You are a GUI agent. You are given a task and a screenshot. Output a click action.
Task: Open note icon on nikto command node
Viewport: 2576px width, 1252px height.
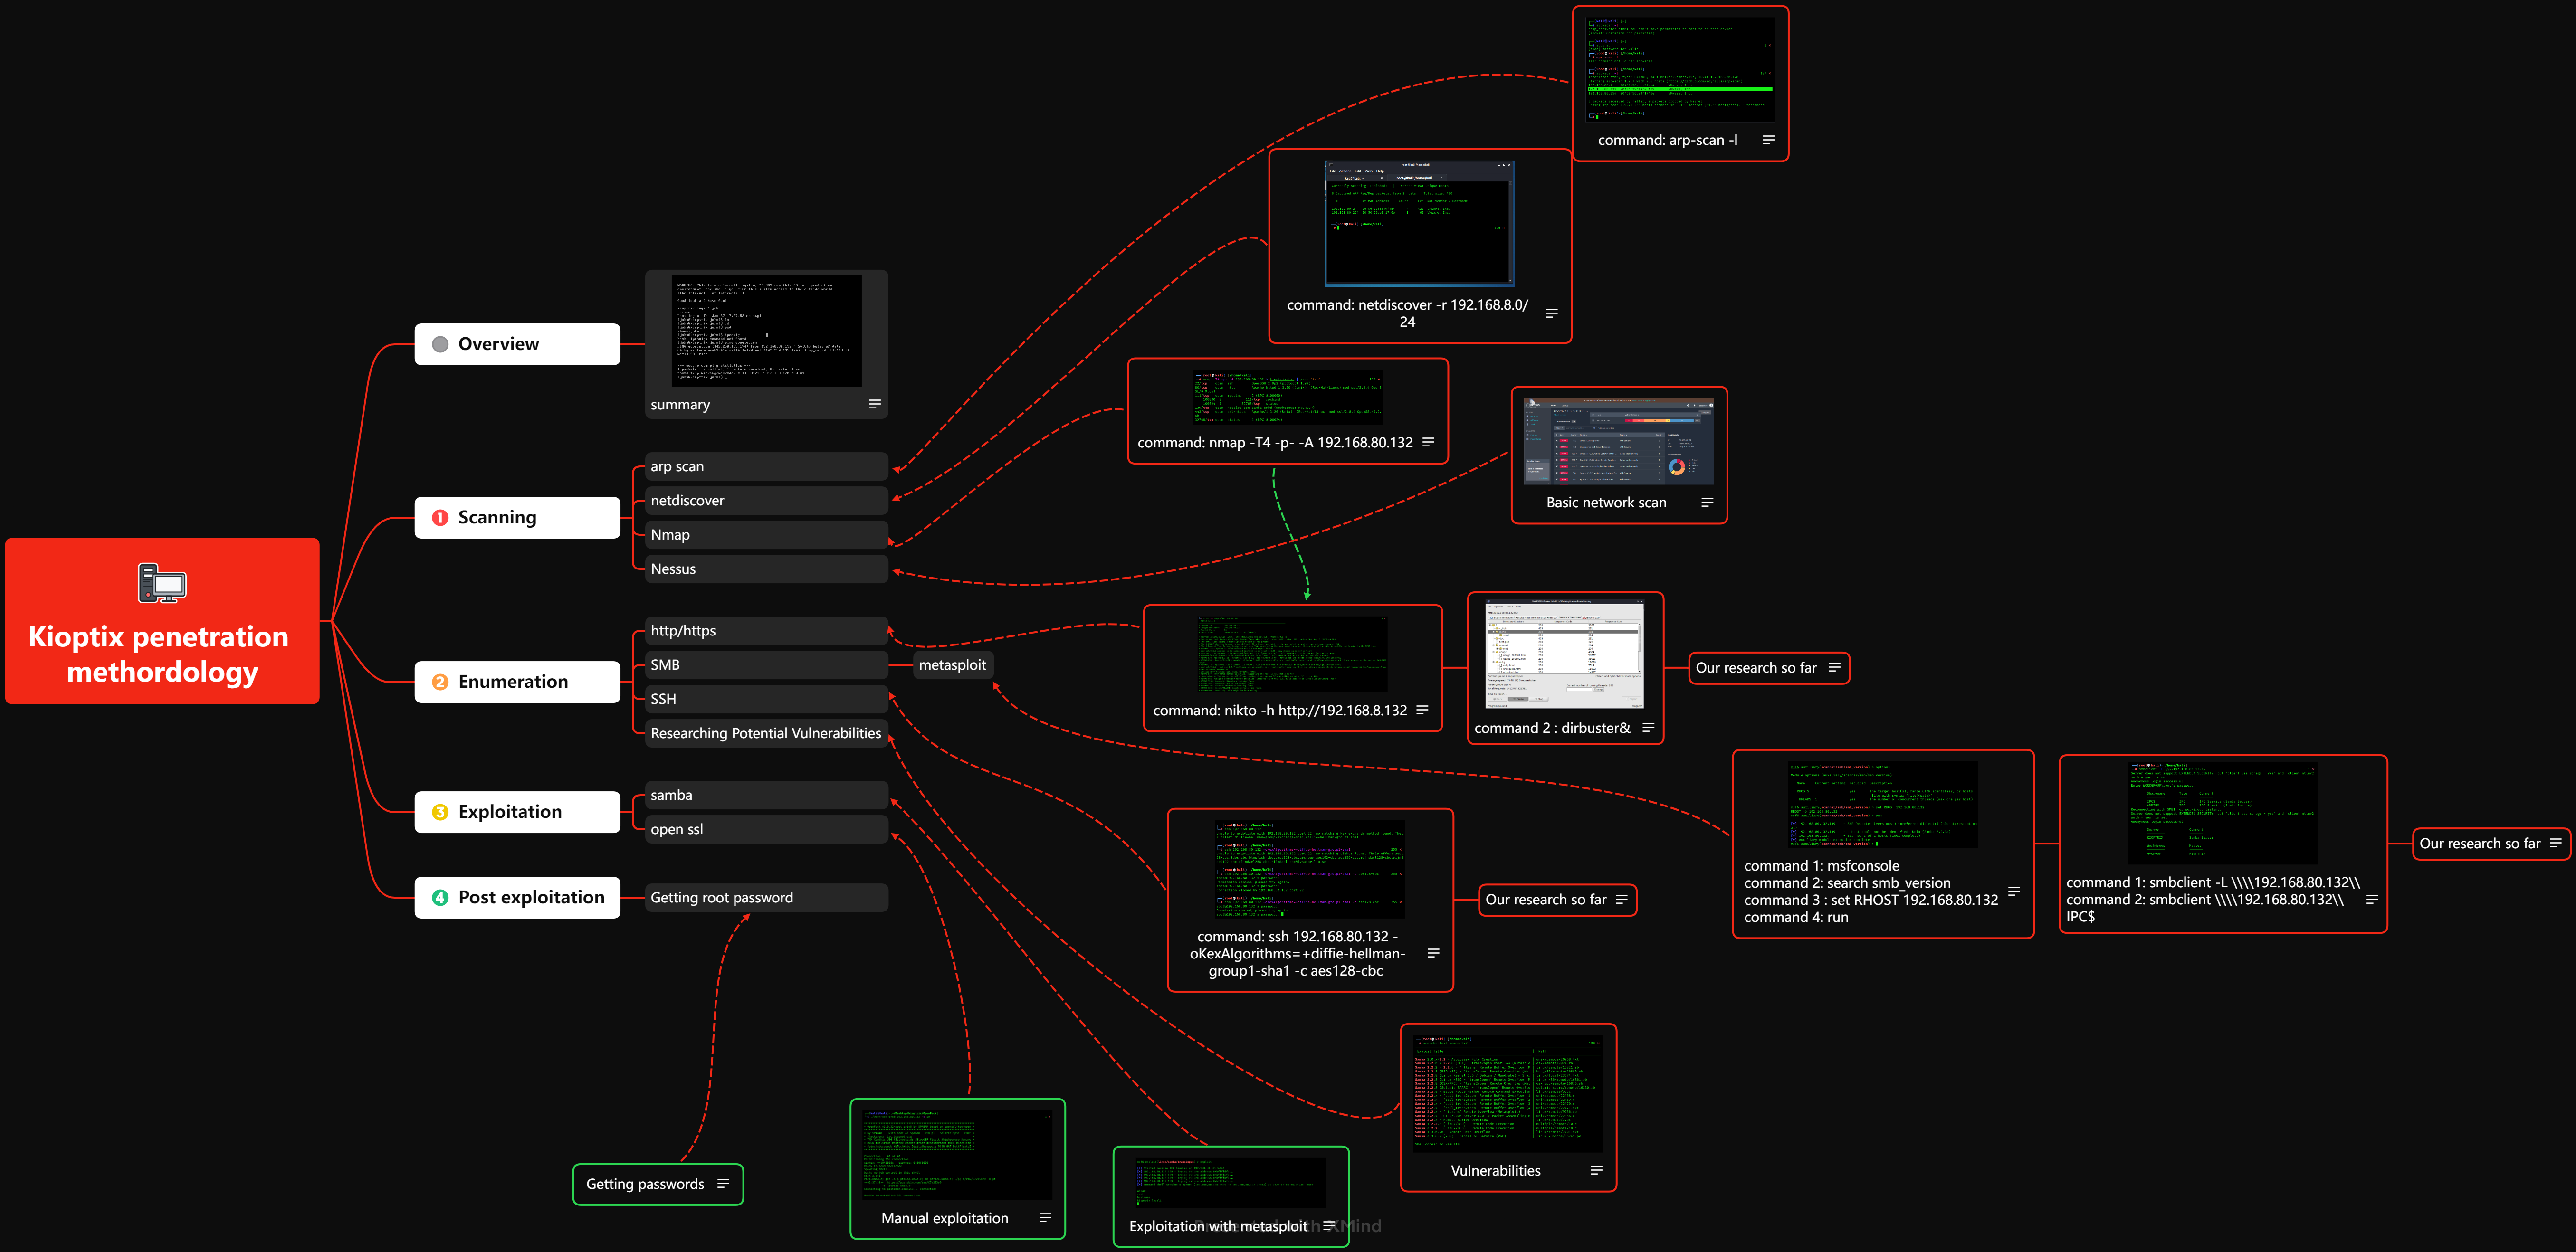pyautogui.click(x=1422, y=710)
